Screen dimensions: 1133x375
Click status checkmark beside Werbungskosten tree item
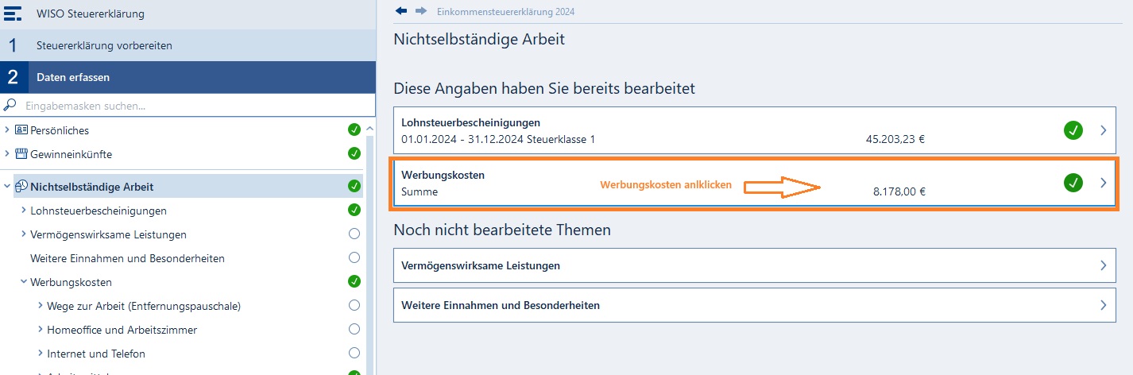[354, 281]
